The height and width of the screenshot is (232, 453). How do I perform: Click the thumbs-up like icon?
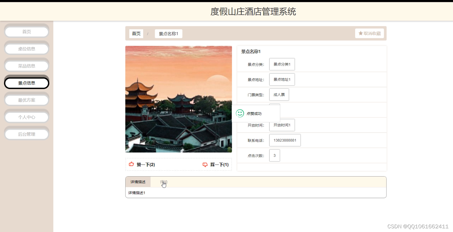click(131, 164)
